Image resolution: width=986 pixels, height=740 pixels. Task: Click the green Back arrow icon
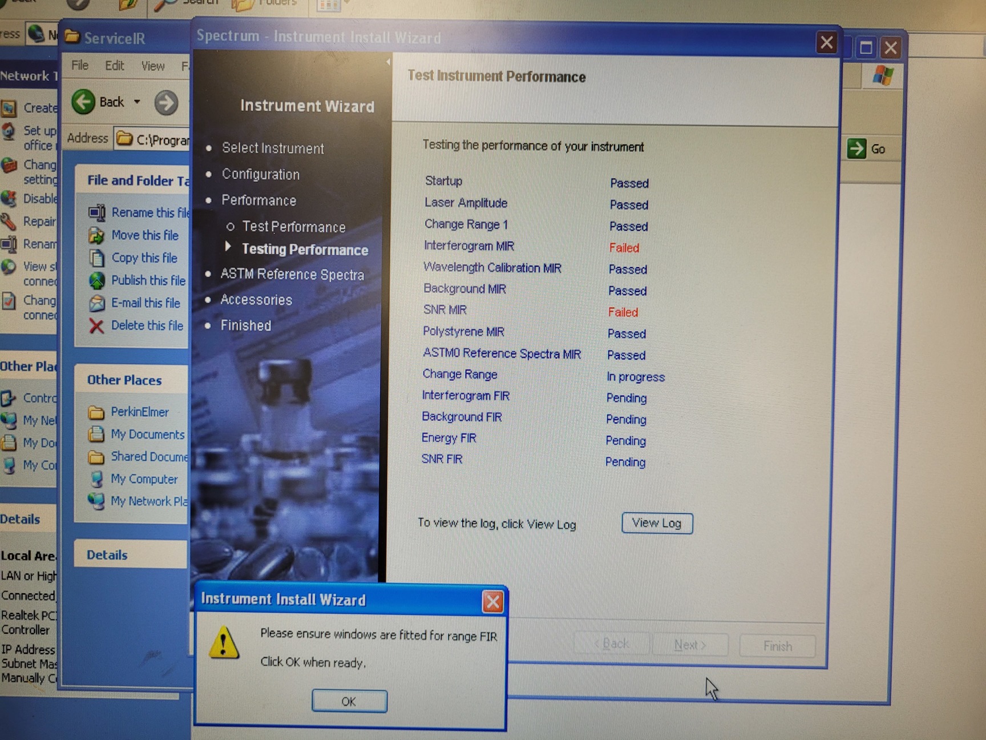click(84, 102)
